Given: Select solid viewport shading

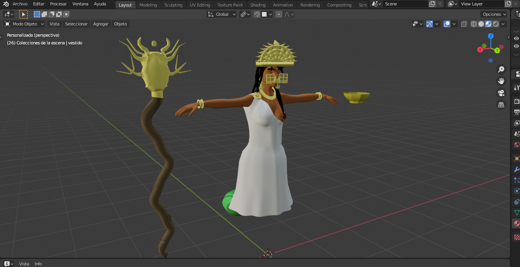Looking at the screenshot, I should [481, 24].
